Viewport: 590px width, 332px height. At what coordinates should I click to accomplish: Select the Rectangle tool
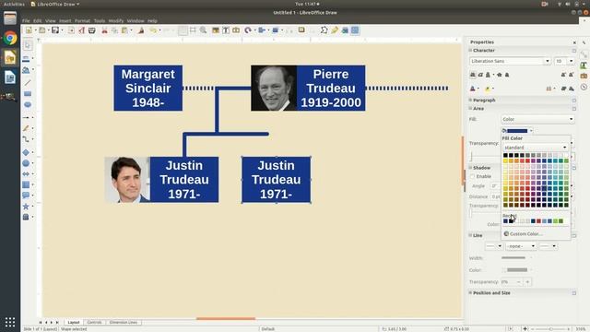[28, 93]
